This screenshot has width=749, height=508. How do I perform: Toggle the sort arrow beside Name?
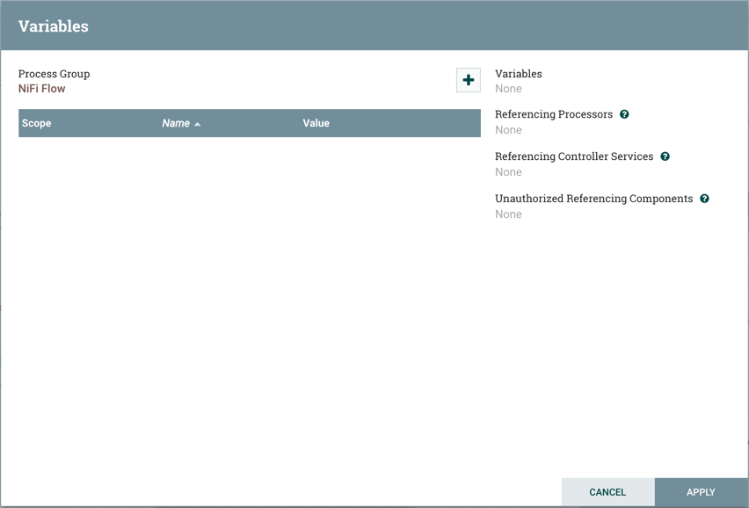tap(198, 124)
